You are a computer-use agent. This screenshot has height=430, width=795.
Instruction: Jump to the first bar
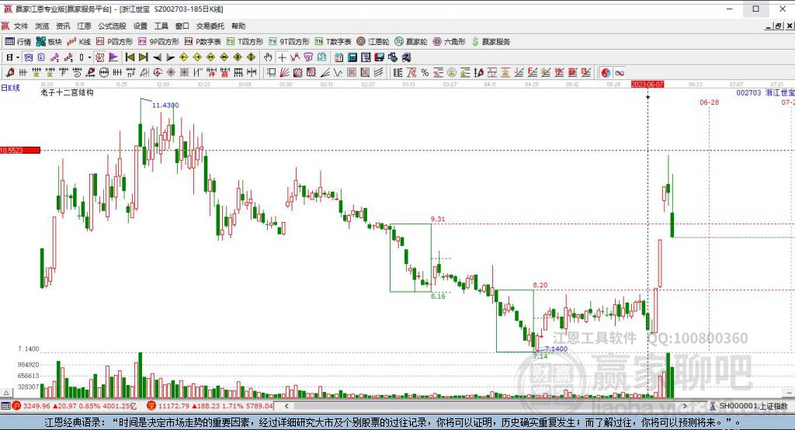130,57
